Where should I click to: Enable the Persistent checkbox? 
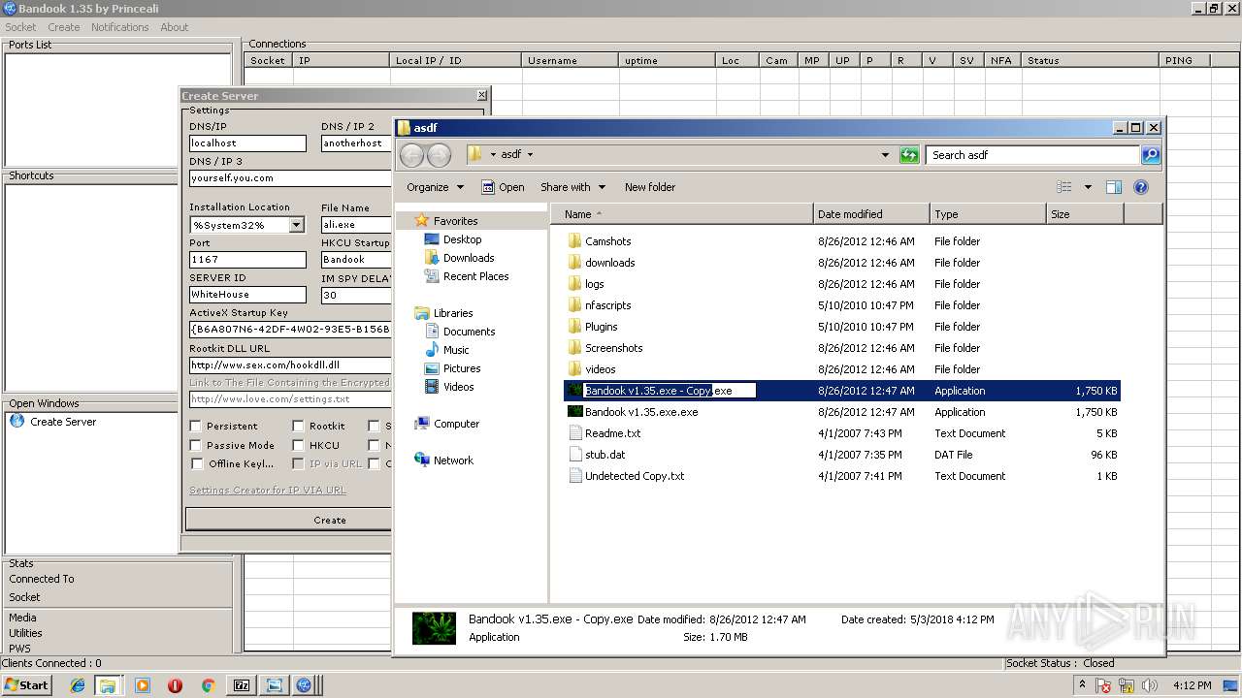tap(196, 427)
